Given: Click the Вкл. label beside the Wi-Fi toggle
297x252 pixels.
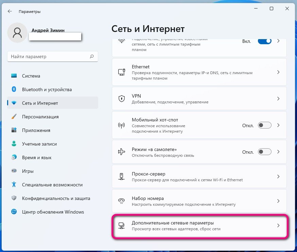Looking at the screenshot, I should (x=246, y=41).
